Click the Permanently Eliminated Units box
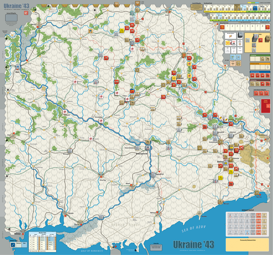The height and width of the screenshot is (255, 273). tap(247, 245)
